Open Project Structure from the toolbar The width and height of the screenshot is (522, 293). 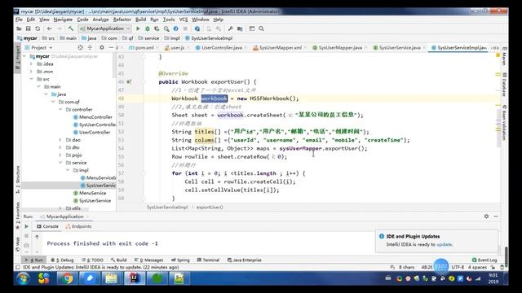240,29
